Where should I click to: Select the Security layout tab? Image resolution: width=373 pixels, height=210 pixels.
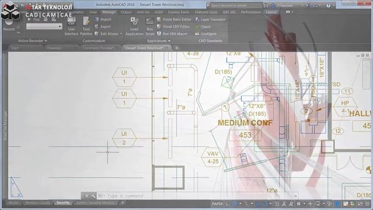click(x=63, y=203)
